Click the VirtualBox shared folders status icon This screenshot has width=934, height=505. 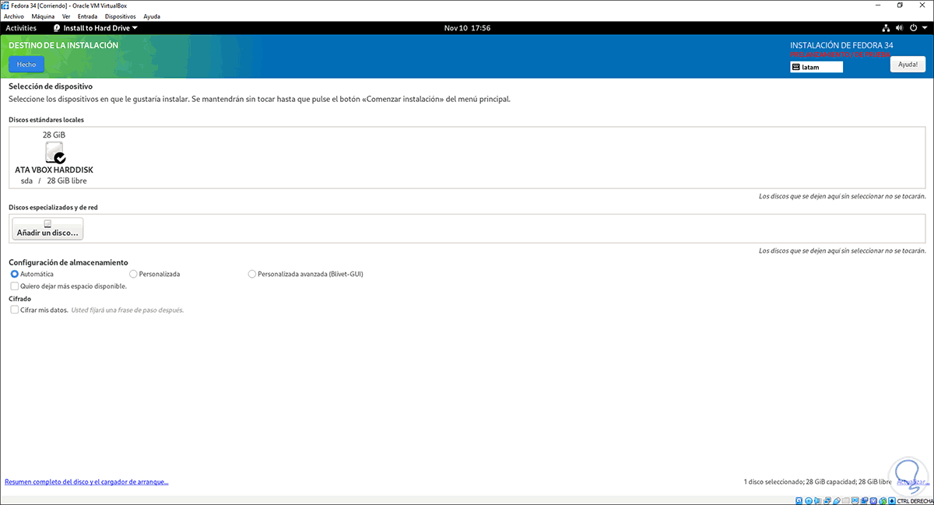[x=846, y=500]
